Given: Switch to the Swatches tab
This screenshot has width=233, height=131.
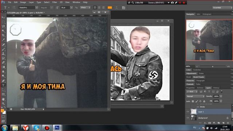Looking at the screenshot, I should point(197,70).
